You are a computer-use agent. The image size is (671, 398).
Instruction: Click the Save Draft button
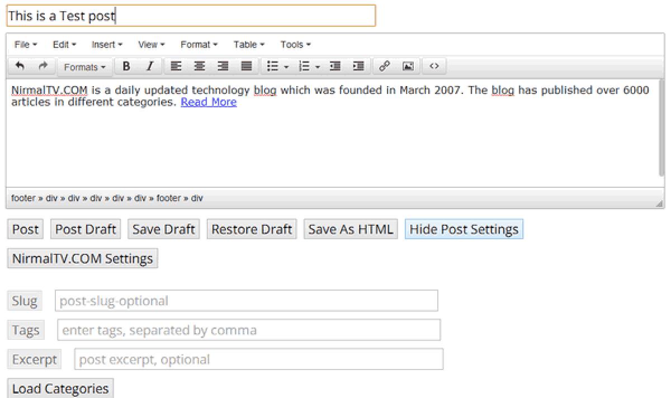click(x=163, y=229)
